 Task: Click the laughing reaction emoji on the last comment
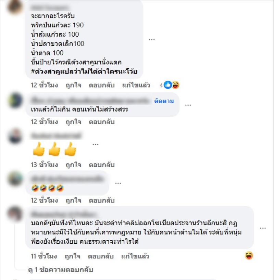coord(249,256)
